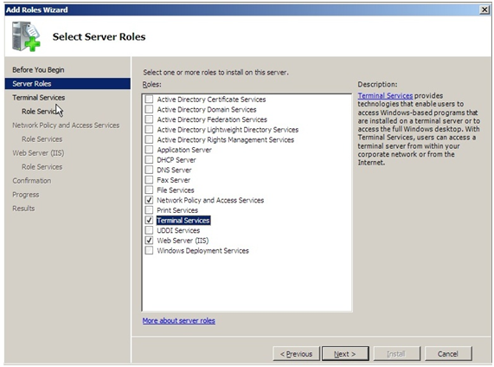The width and height of the screenshot is (494, 367).
Task: Select the Print Services role label
Action: tap(177, 210)
